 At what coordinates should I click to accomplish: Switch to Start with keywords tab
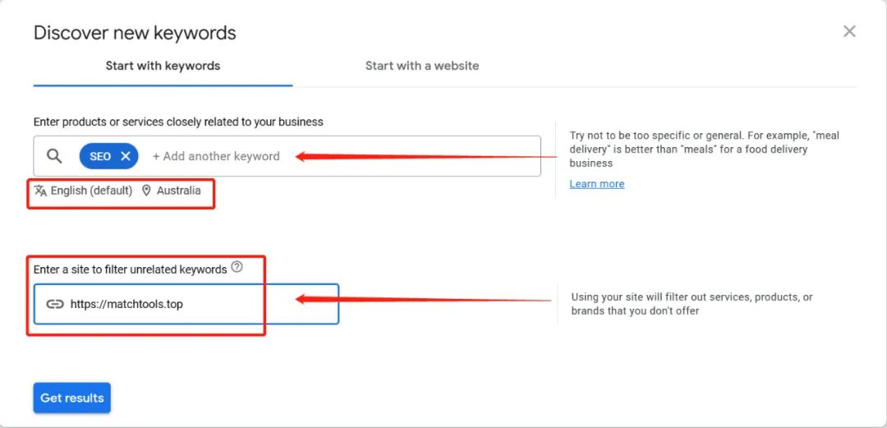click(163, 67)
